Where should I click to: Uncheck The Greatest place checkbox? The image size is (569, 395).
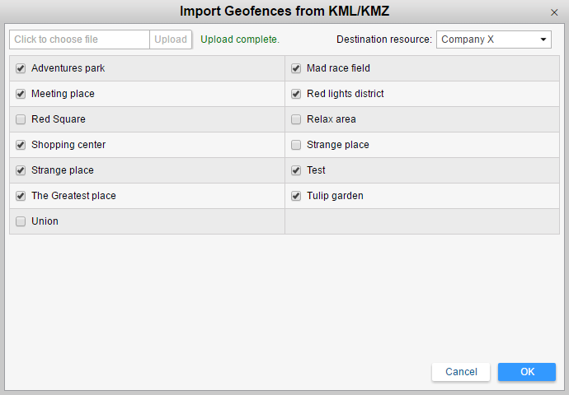pos(21,196)
